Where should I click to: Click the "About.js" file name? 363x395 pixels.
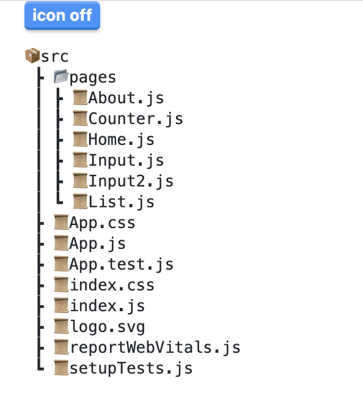(126, 98)
